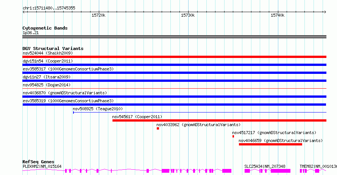Select the nsv545617 (Cooper2011) red bar
Viewport: 337px width, 175px height.
point(220,120)
